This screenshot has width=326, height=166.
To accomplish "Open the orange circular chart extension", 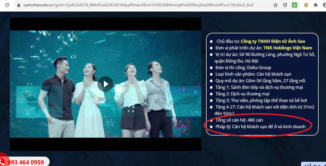I will (306, 5).
